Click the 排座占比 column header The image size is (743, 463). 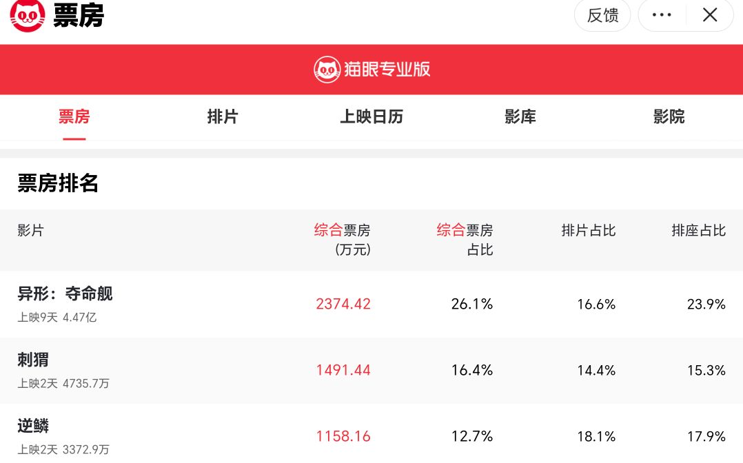click(698, 230)
